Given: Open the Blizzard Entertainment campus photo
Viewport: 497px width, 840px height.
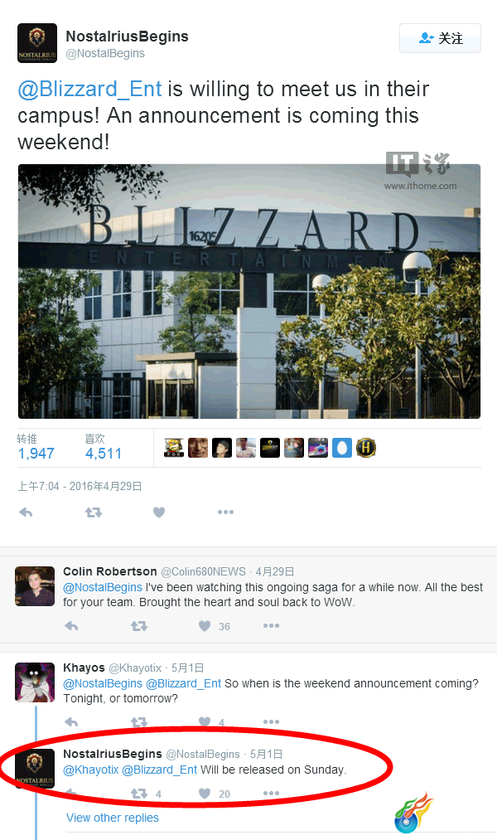Looking at the screenshot, I should point(249,291).
